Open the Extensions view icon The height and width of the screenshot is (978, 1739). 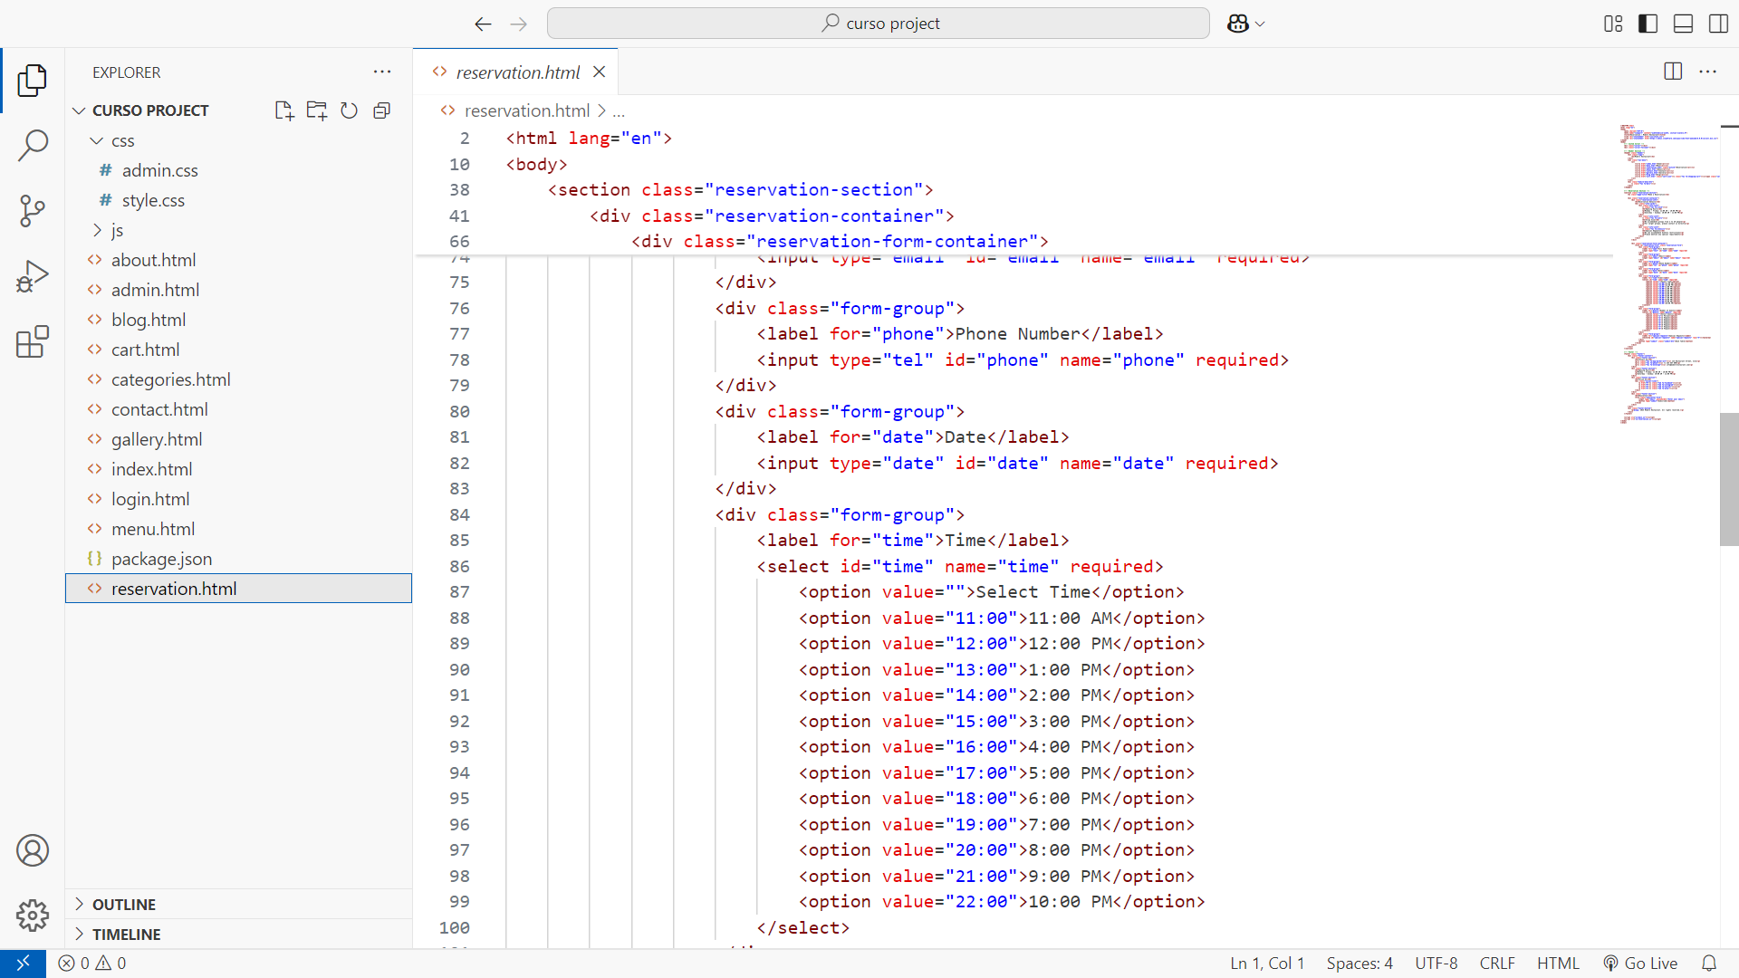pyautogui.click(x=33, y=341)
